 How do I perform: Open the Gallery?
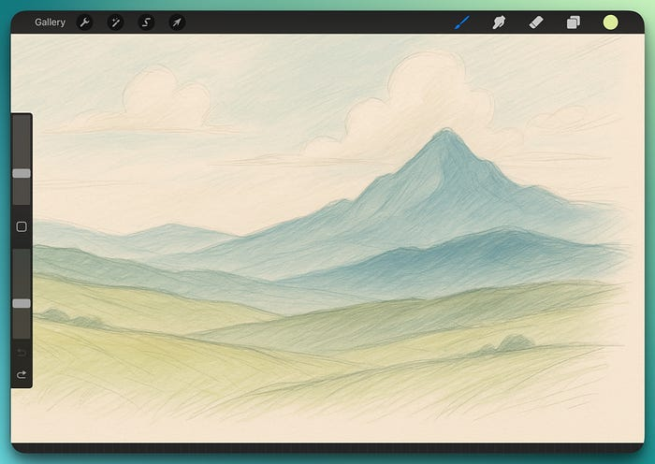pos(50,22)
